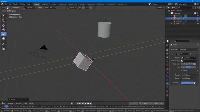Switch to the Modeling workspace tab
This screenshot has width=200, height=112.
[44, 4]
